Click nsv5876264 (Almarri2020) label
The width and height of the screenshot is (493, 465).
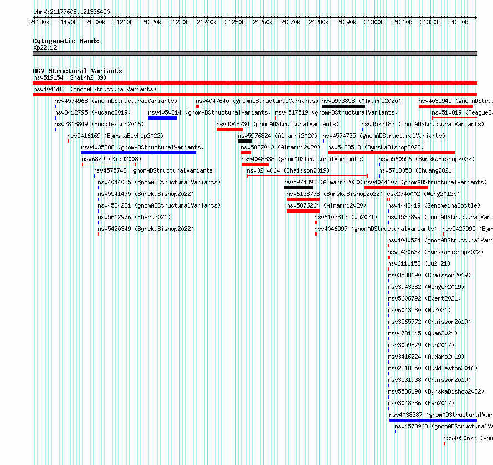point(326,205)
